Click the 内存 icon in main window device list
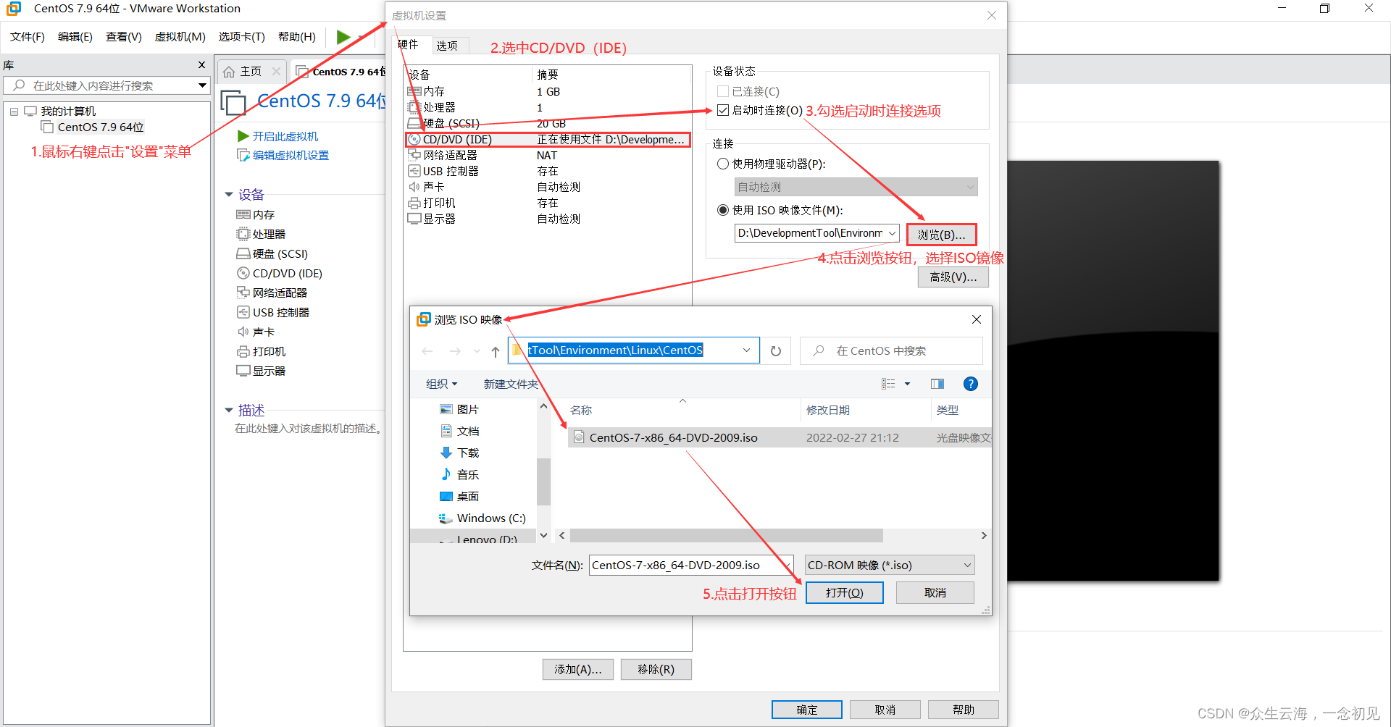The image size is (1391, 727). tap(243, 214)
